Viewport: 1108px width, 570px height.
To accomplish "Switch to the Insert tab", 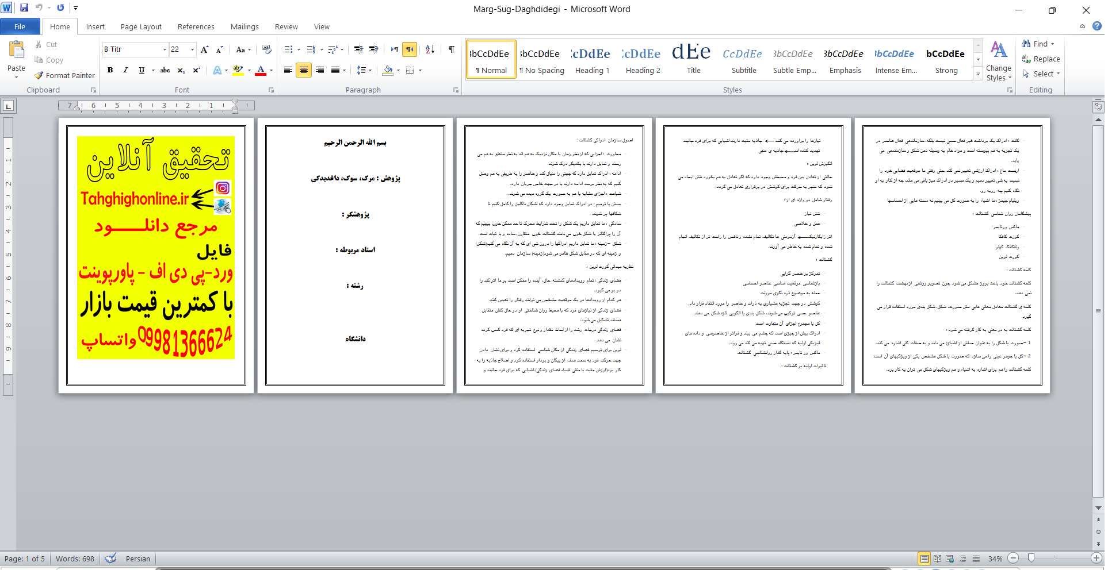I will [x=95, y=26].
